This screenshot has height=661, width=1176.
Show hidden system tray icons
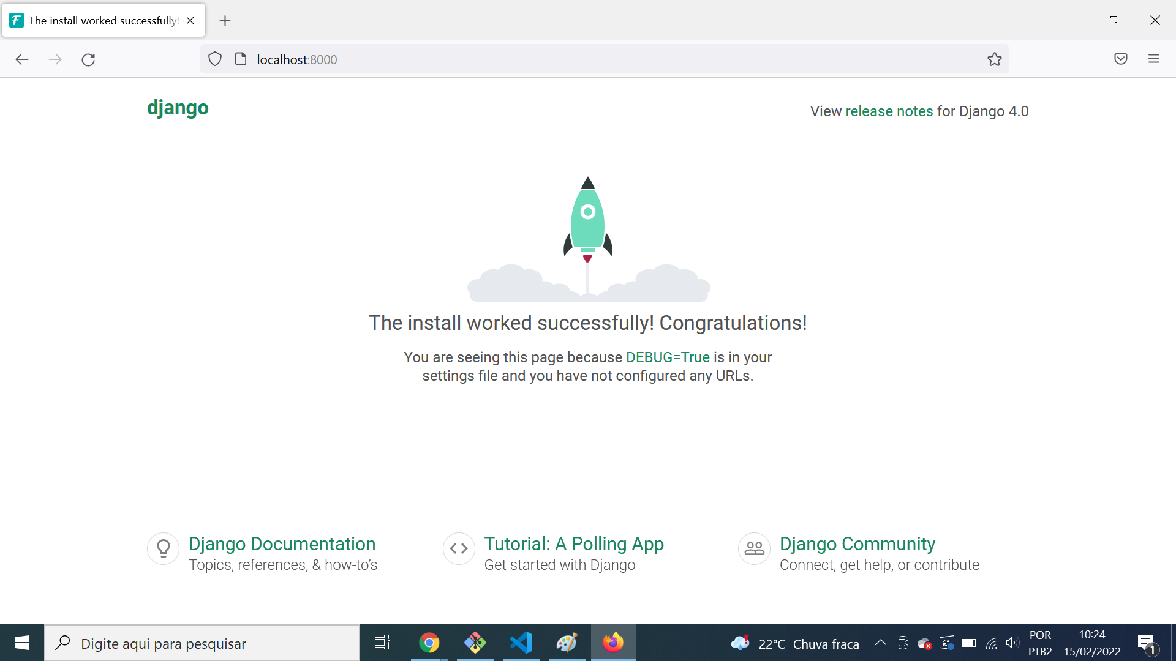click(880, 643)
